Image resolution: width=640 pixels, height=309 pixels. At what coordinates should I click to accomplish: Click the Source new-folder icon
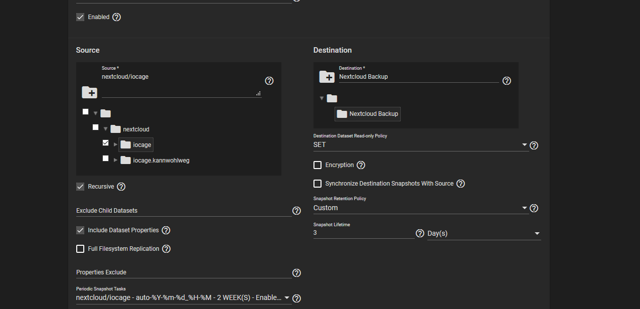90,92
